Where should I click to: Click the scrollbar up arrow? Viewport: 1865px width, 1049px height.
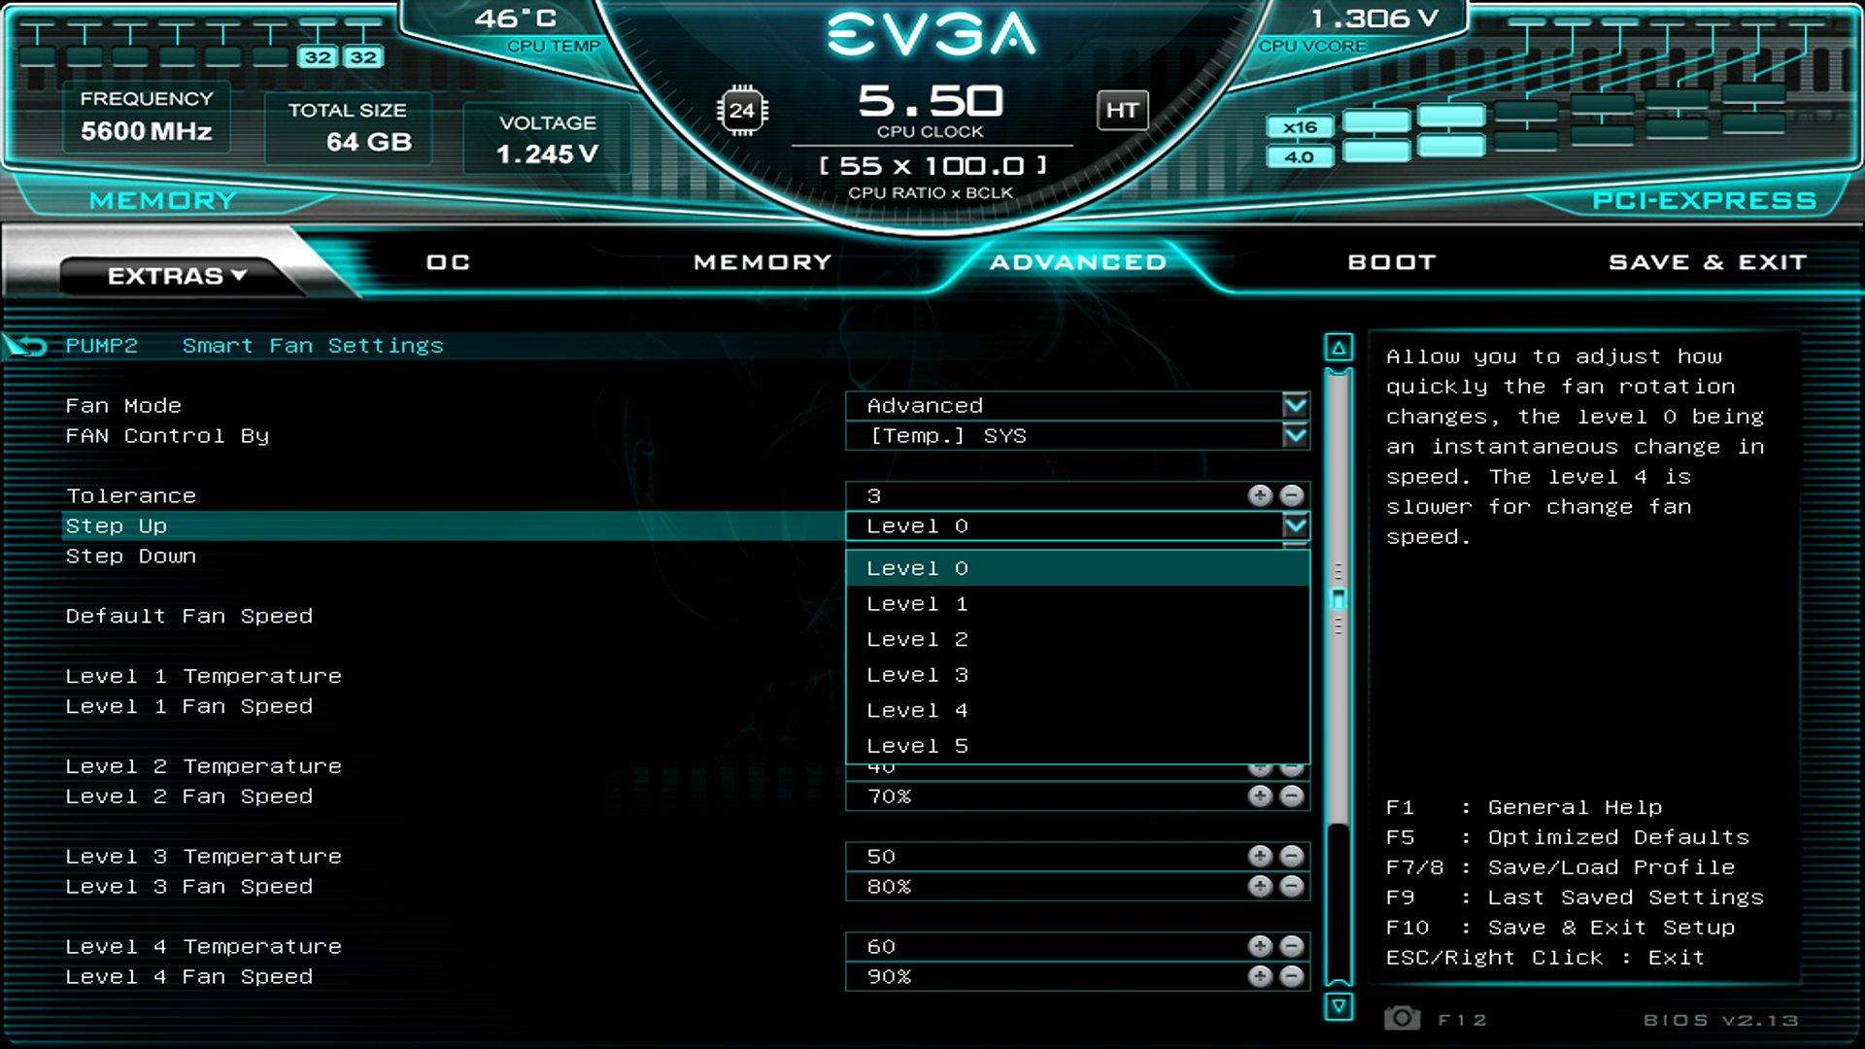point(1339,346)
